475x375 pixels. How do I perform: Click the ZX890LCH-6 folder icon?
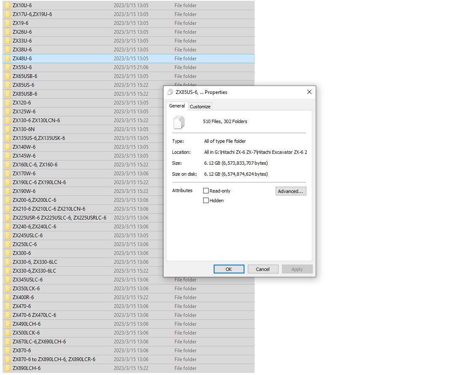pyautogui.click(x=8, y=368)
